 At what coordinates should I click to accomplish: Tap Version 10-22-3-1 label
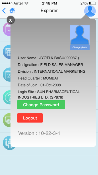39,133
